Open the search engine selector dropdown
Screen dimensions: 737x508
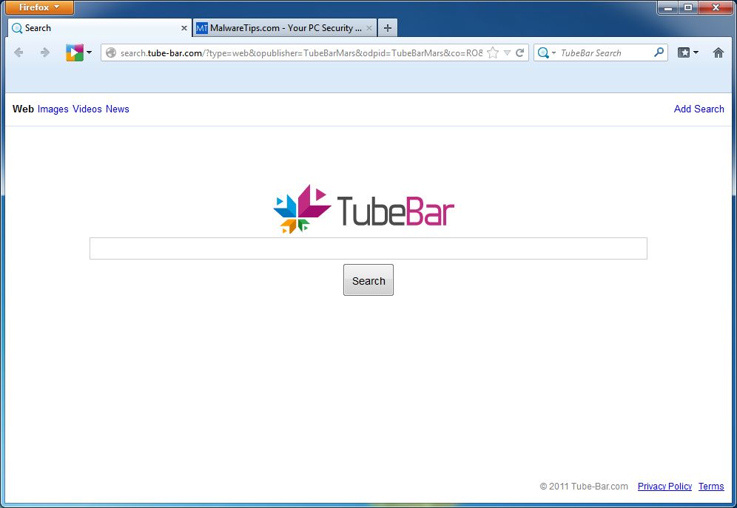[x=553, y=53]
